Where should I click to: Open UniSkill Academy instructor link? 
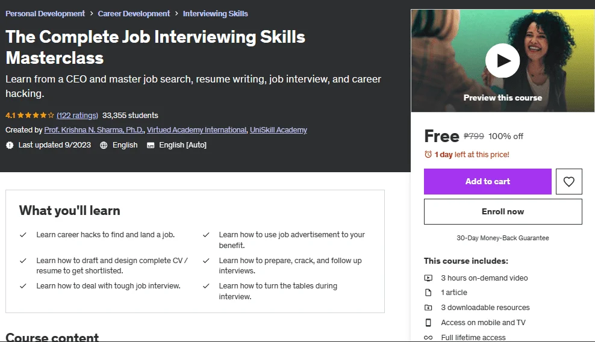click(x=278, y=130)
